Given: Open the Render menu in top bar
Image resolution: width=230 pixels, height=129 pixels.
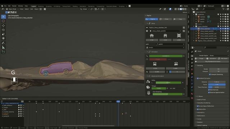Looking at the screenshot, I should pos(14,6).
